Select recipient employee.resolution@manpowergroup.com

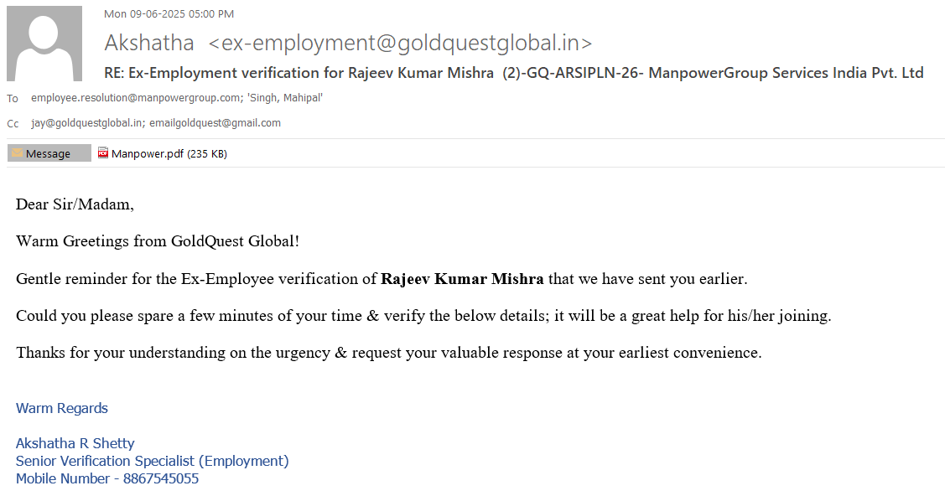point(136,98)
